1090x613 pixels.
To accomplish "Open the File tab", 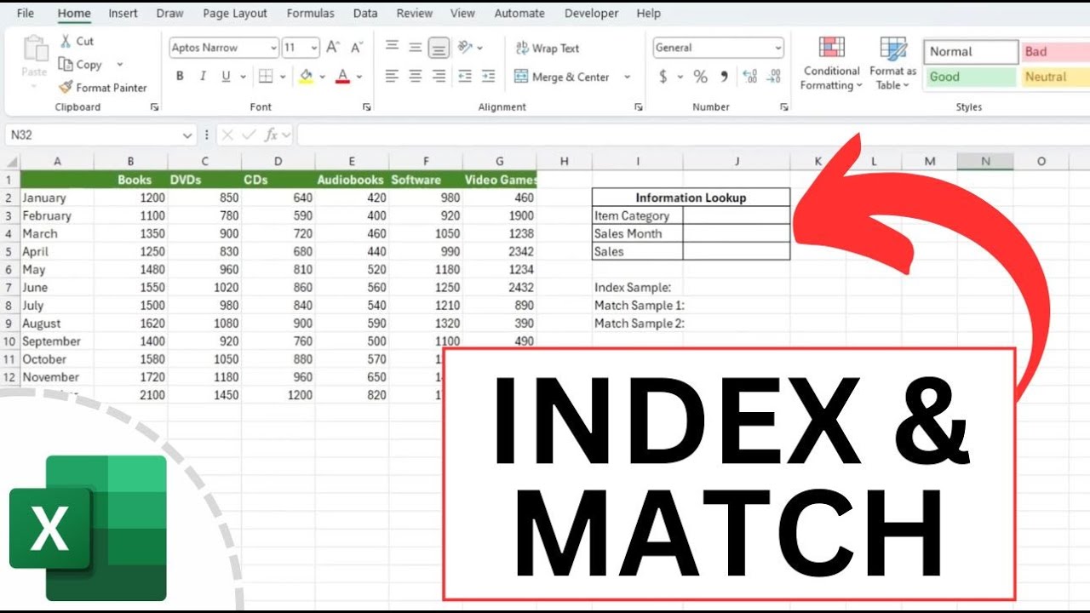I will (x=26, y=13).
